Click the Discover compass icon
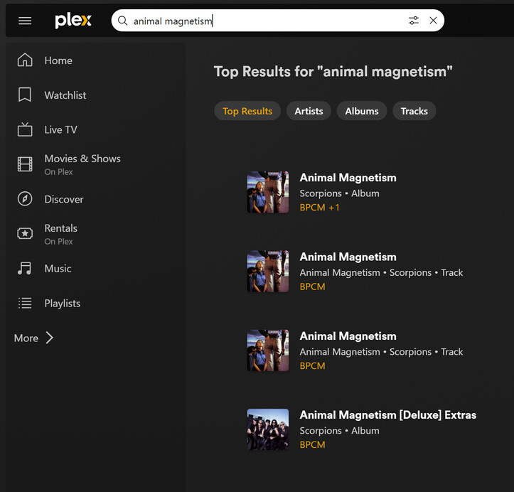Screen dimensions: 514x492 25,199
